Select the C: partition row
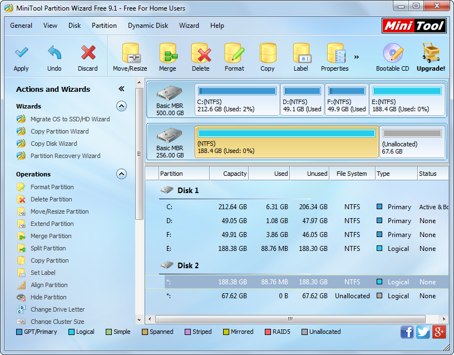This screenshot has height=355, width=454. [x=297, y=207]
